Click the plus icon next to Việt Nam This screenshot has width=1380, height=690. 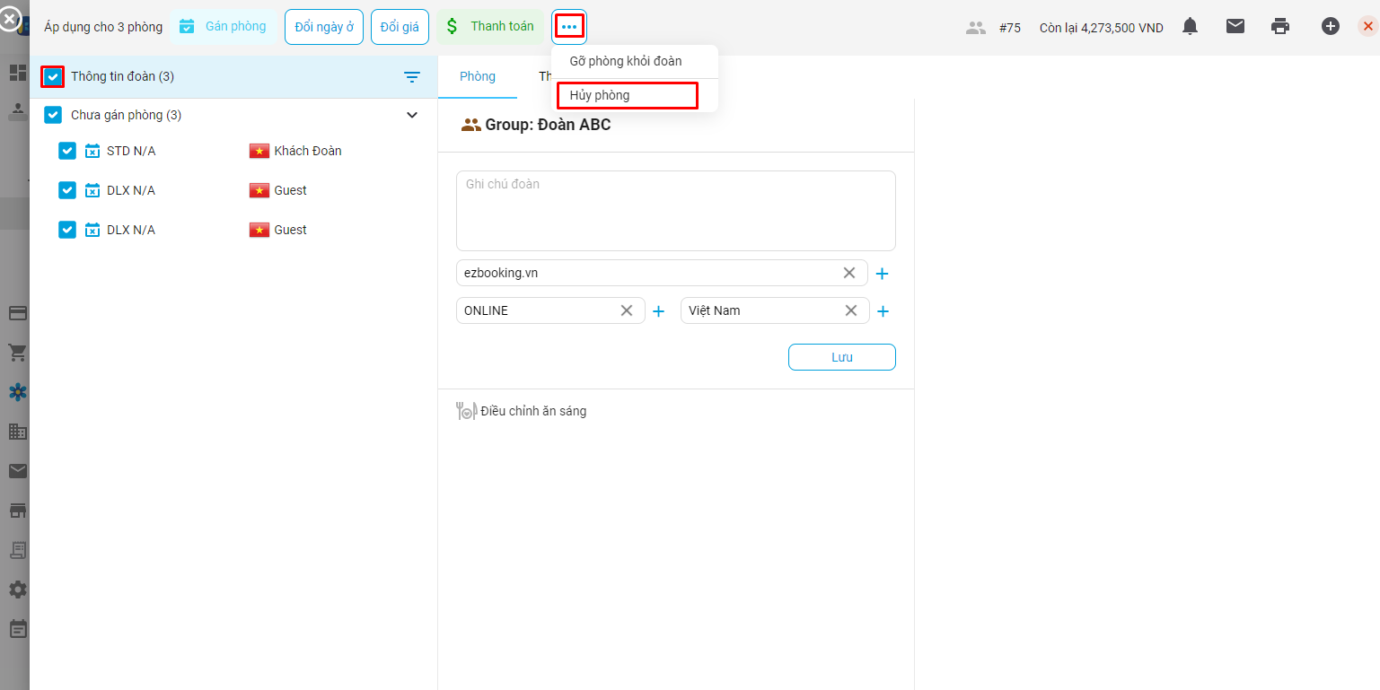pyautogui.click(x=883, y=311)
